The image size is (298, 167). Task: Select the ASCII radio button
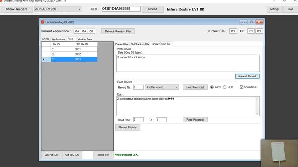coord(212,87)
